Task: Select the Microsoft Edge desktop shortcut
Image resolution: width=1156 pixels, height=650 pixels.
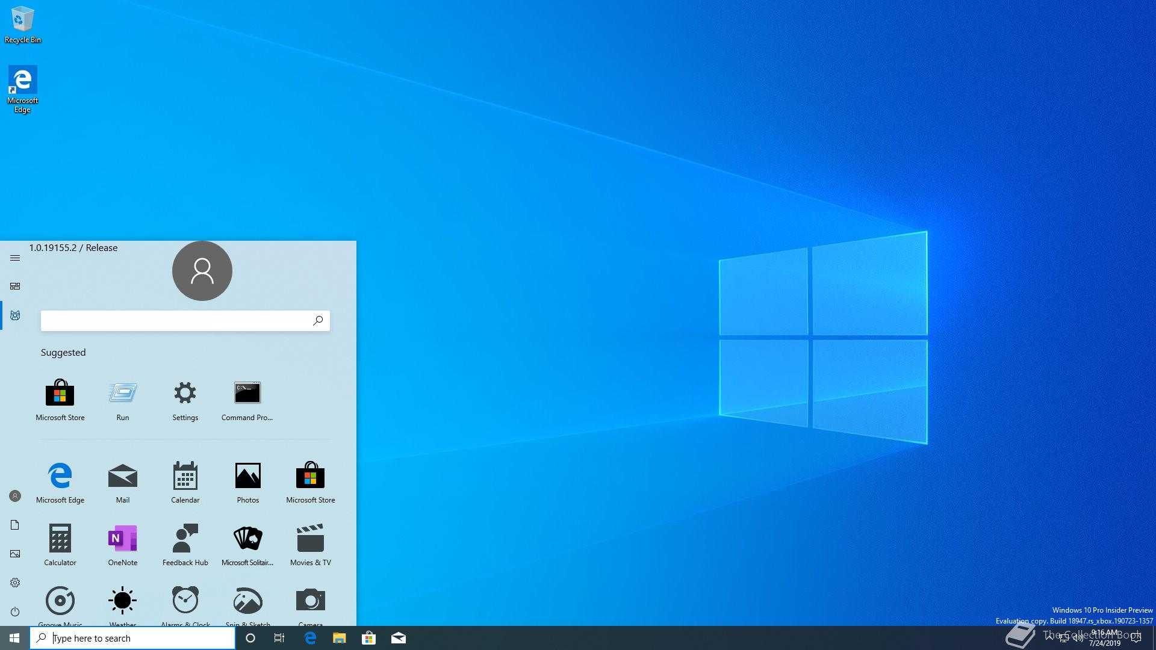Action: click(x=23, y=90)
